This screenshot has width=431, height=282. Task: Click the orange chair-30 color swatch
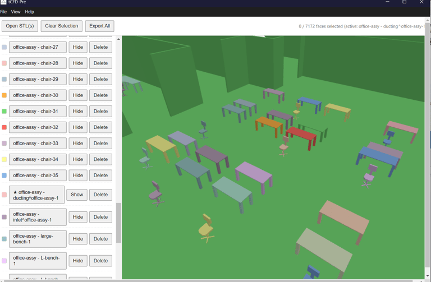coord(4,95)
